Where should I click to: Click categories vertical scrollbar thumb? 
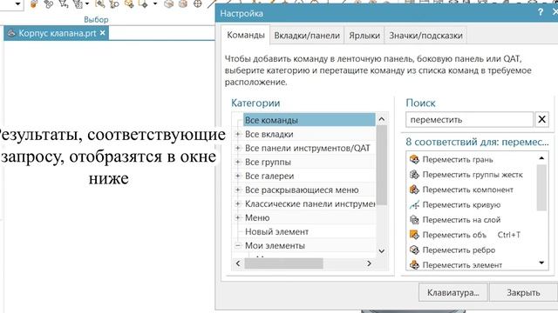tap(382, 164)
